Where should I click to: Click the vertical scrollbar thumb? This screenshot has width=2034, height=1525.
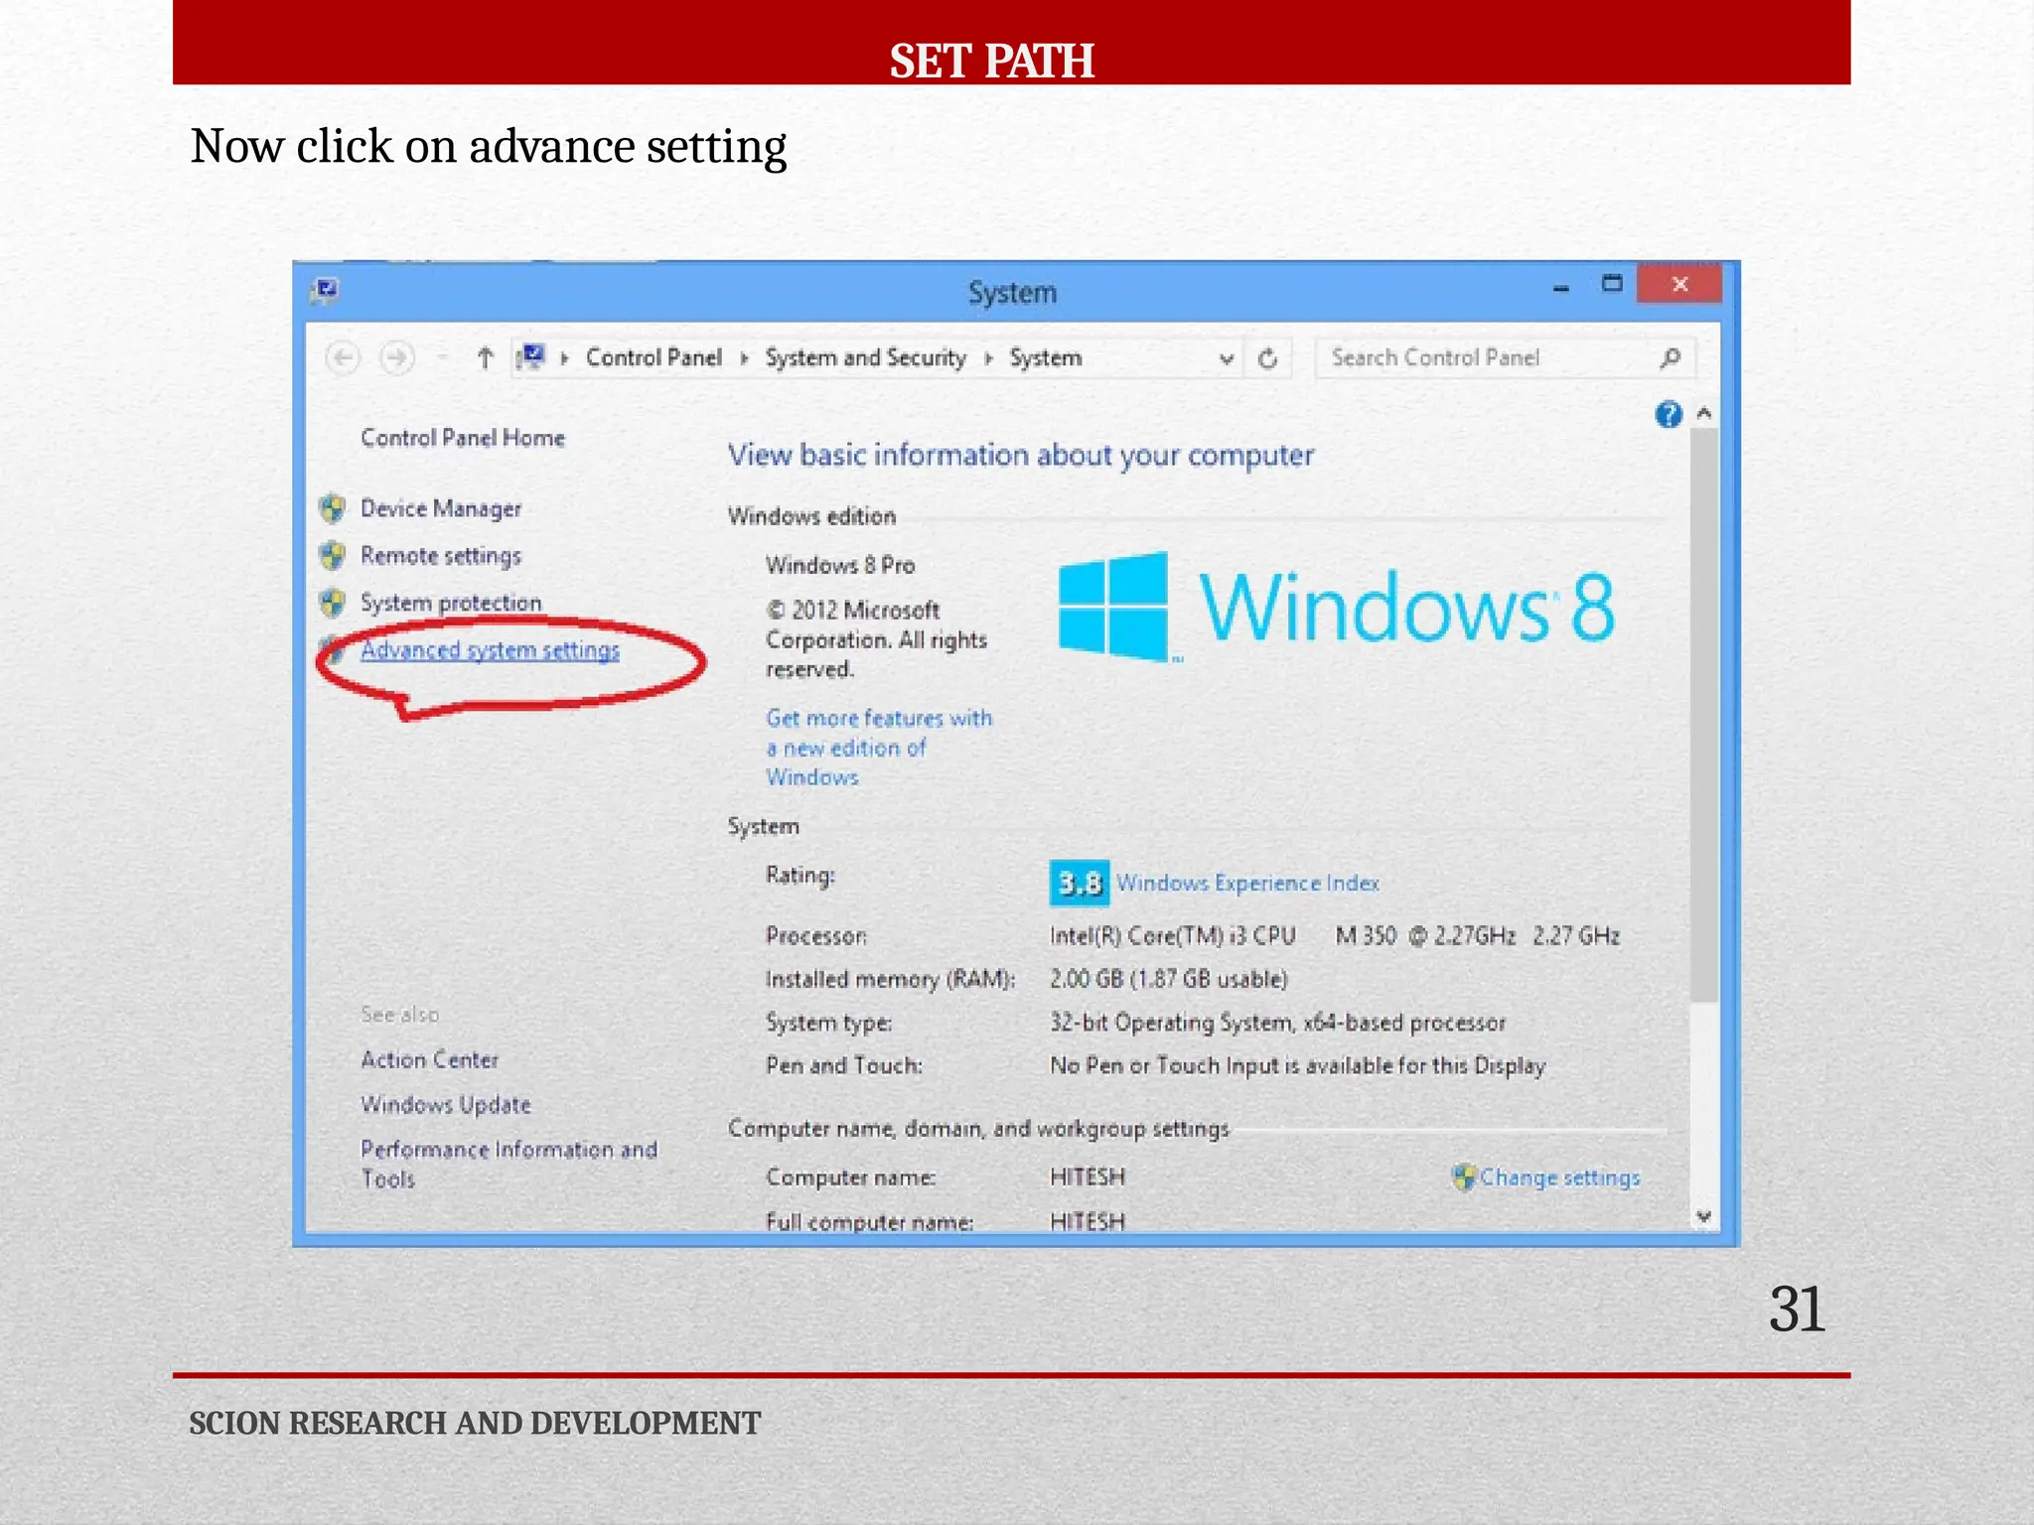[1704, 715]
